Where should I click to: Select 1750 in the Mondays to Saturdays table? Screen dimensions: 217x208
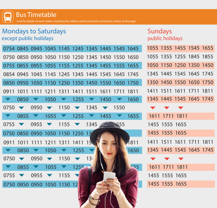point(133,83)
